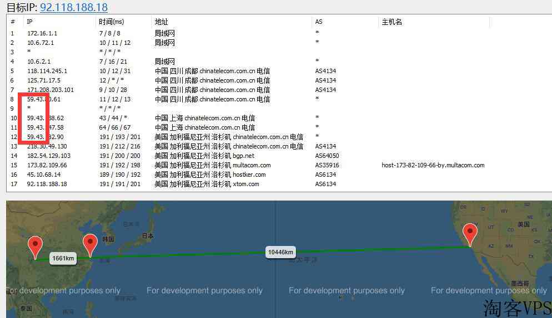The width and height of the screenshot is (552, 318).
Task: Click the address cell ending in bgp.net
Action: pos(204,156)
